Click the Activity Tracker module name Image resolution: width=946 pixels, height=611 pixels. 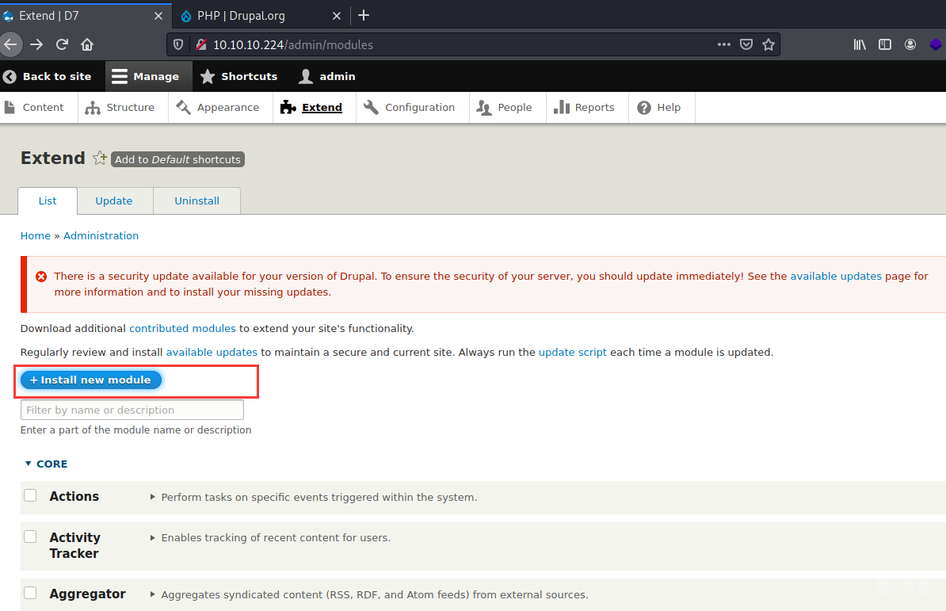click(74, 545)
